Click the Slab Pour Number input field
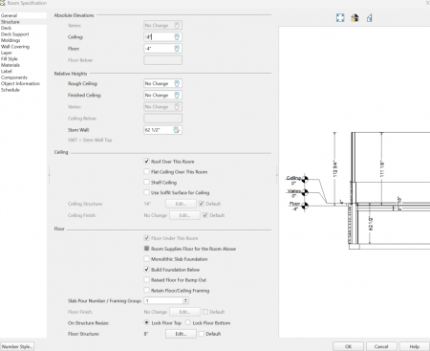Viewport: 430px width, 351px height. (x=163, y=300)
